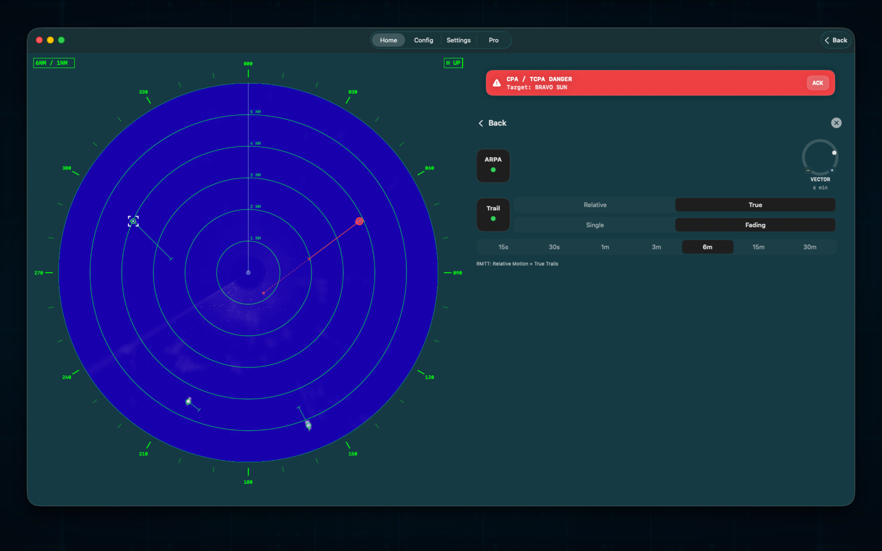Click the 180 bearing label
The height and width of the screenshot is (551, 882).
[248, 482]
